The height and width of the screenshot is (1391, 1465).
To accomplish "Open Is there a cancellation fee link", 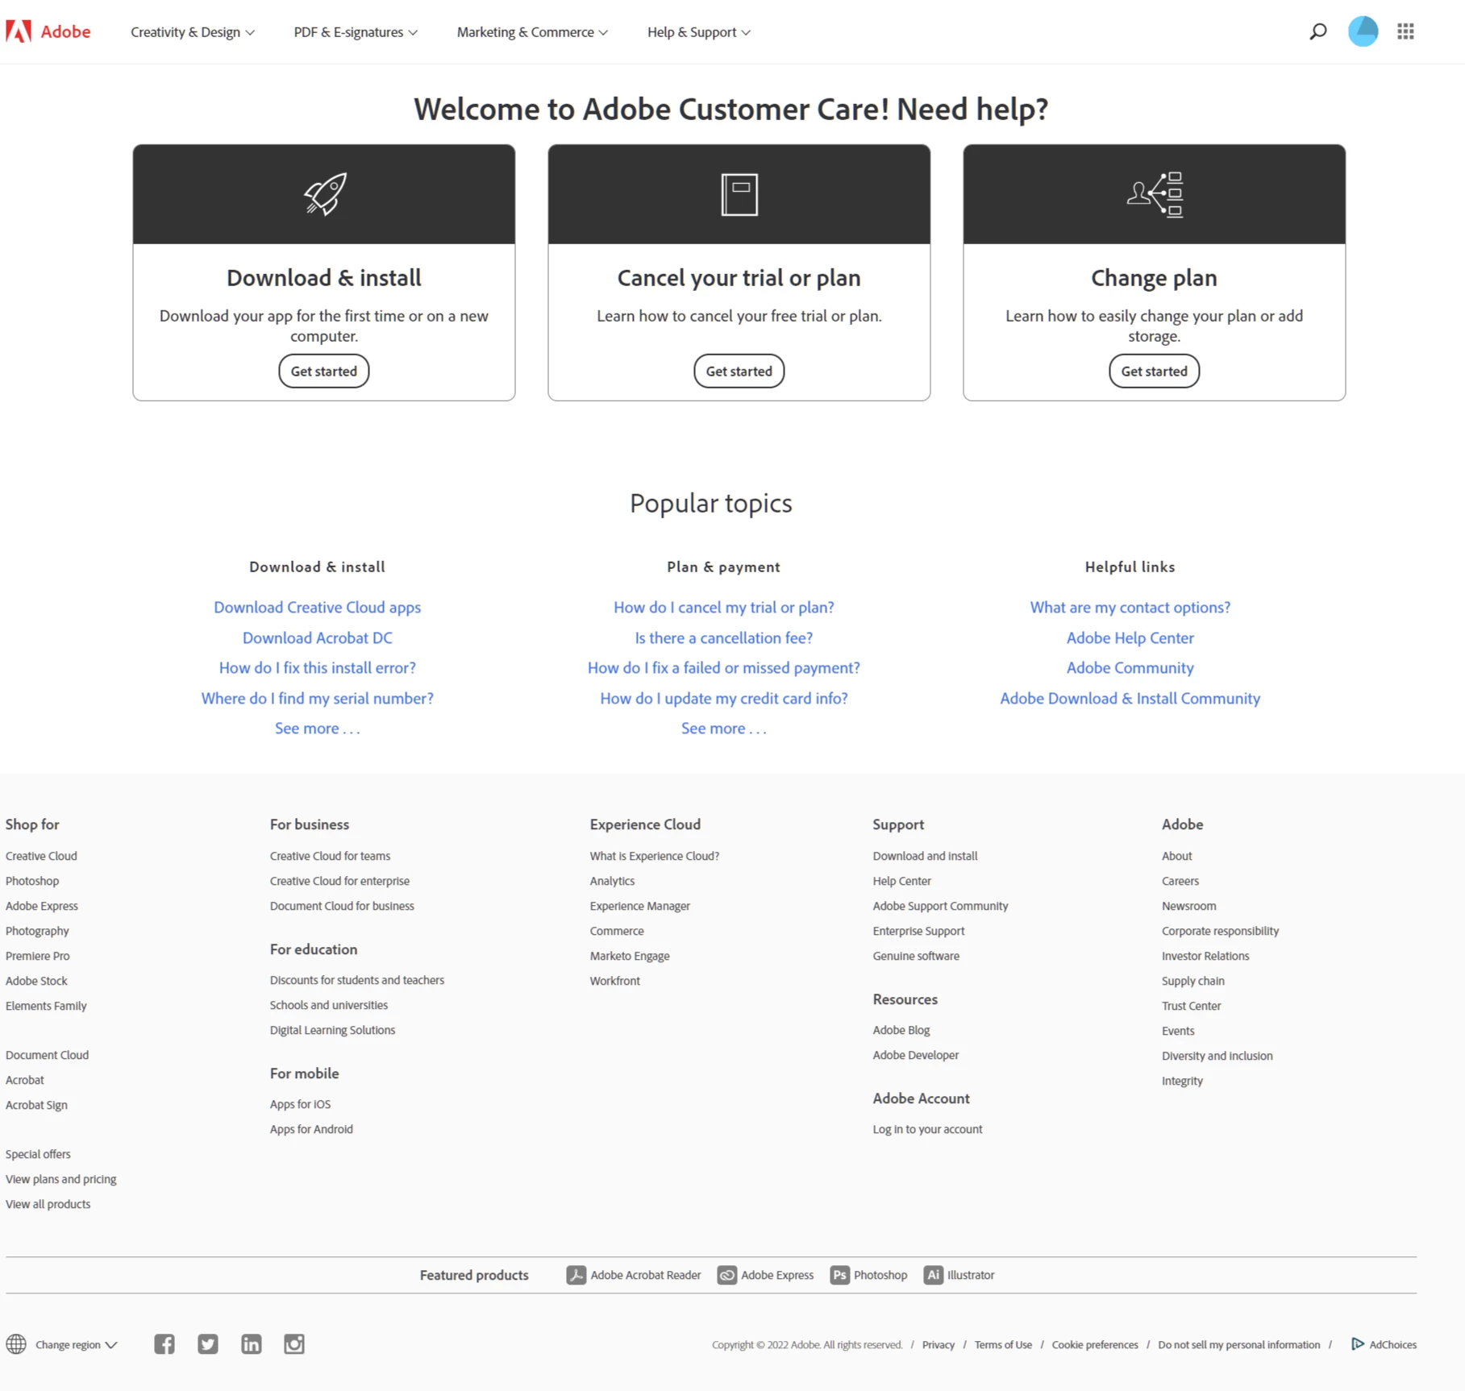I will [x=724, y=638].
